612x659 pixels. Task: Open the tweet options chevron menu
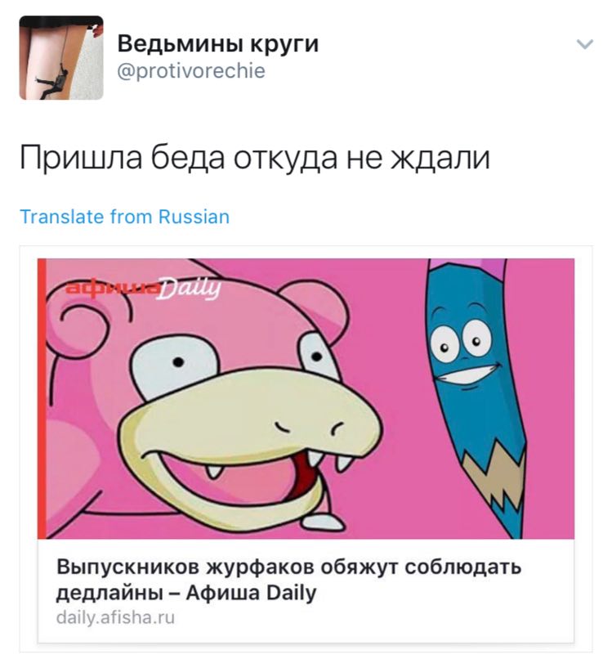585,44
